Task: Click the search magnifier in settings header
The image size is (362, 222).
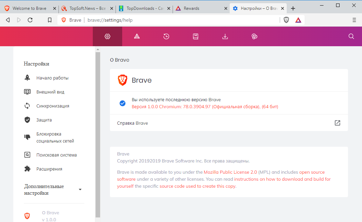Action: tap(351, 36)
